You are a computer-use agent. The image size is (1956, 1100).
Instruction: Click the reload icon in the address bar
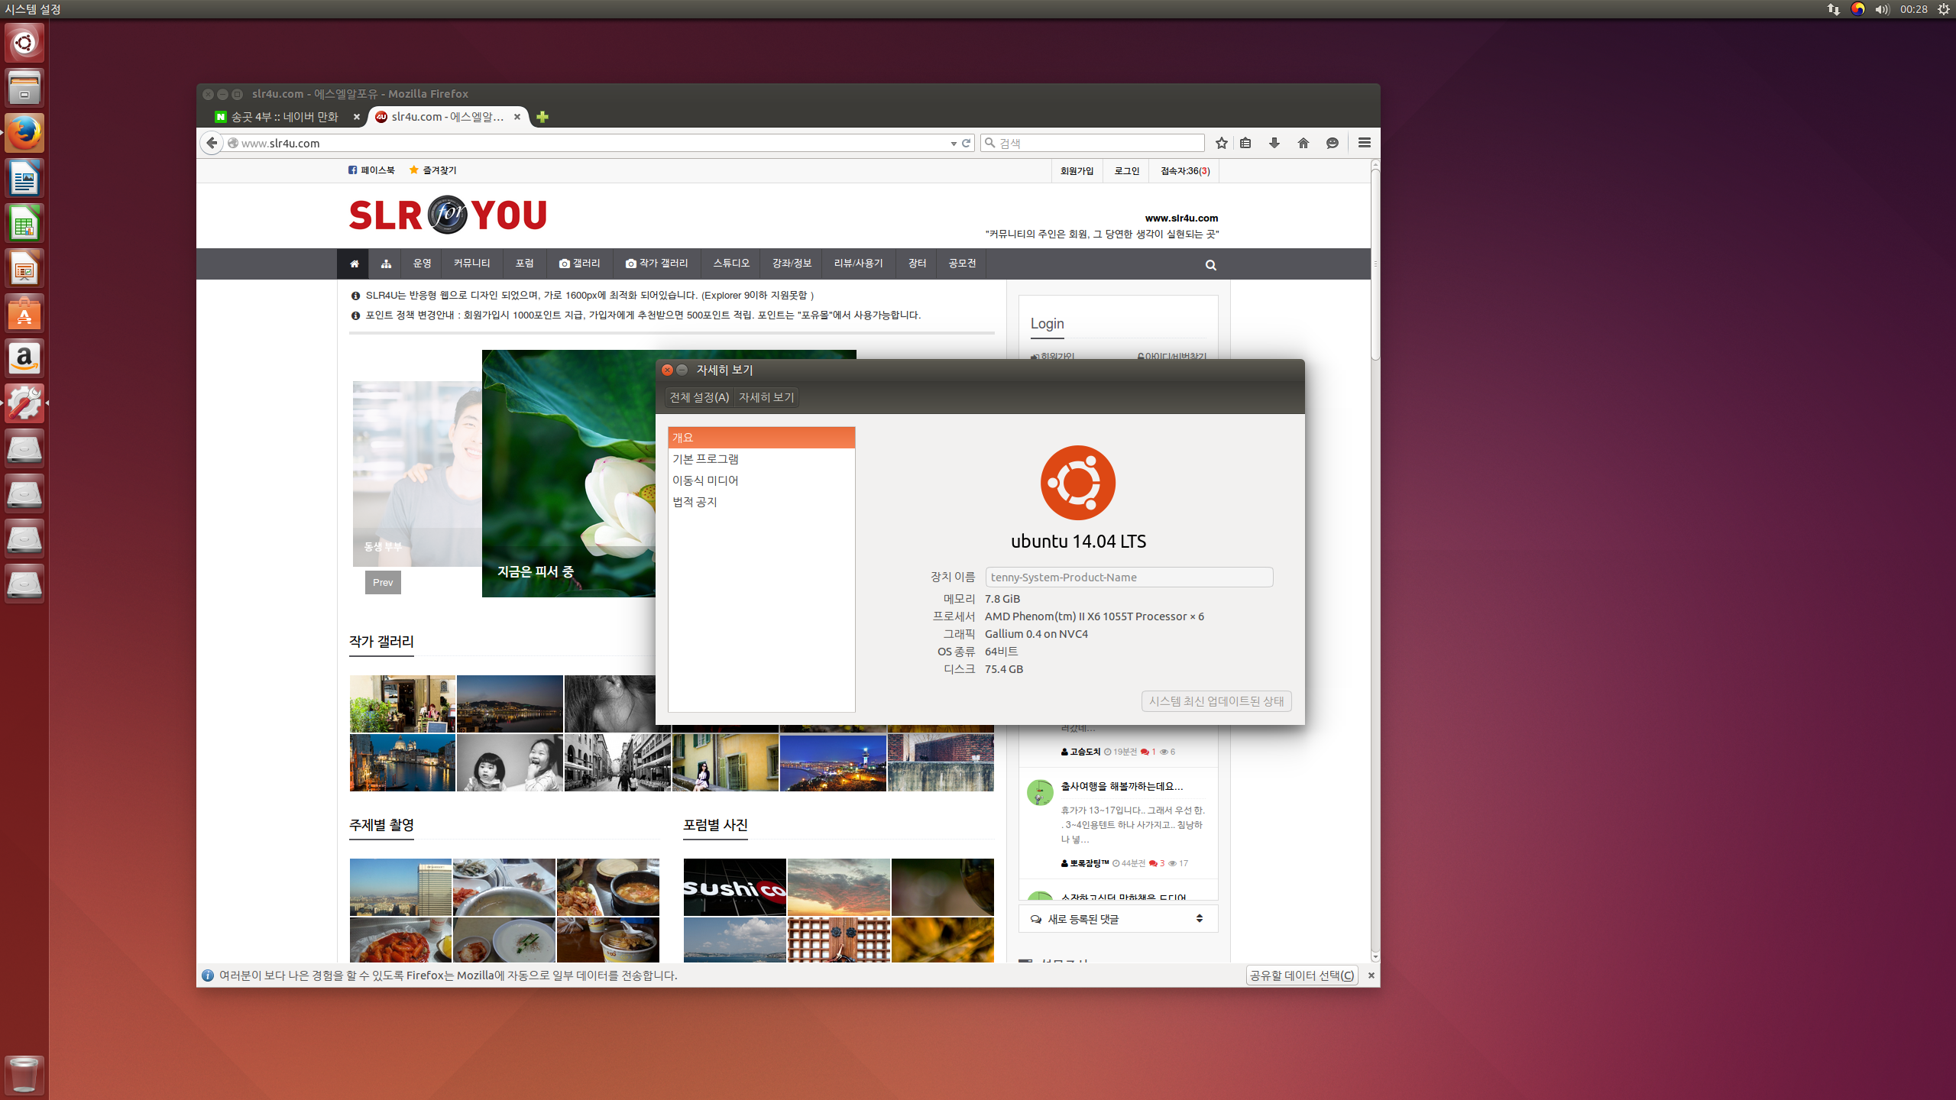point(967,143)
